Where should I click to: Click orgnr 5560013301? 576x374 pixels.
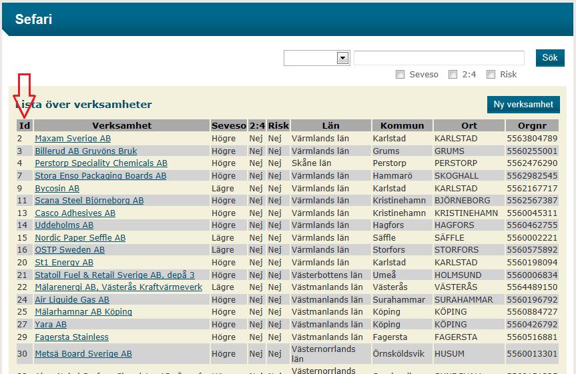click(x=533, y=354)
